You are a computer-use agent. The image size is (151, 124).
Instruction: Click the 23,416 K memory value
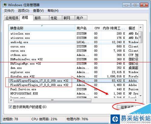click(x=118, y=72)
